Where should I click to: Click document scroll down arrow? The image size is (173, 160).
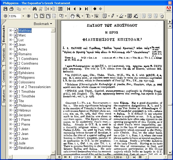(x=170, y=153)
